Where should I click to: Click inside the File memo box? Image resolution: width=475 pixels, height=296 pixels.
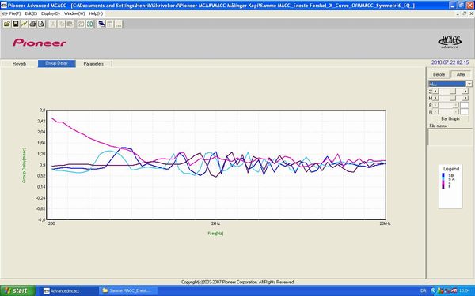coord(450,137)
